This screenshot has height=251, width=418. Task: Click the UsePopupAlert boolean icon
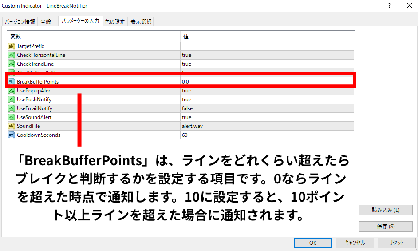[12, 91]
